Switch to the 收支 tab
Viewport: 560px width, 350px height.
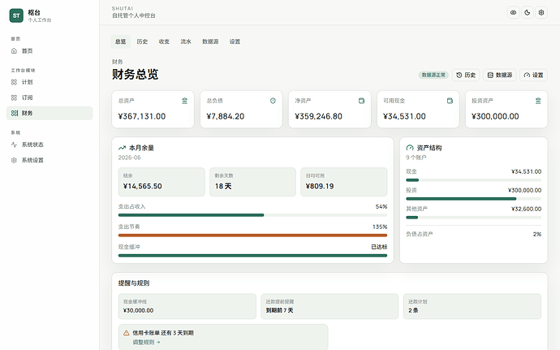[x=164, y=41]
